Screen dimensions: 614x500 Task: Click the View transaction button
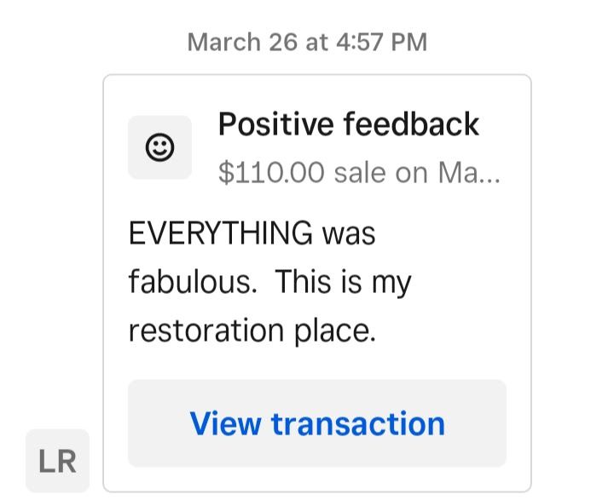click(317, 423)
